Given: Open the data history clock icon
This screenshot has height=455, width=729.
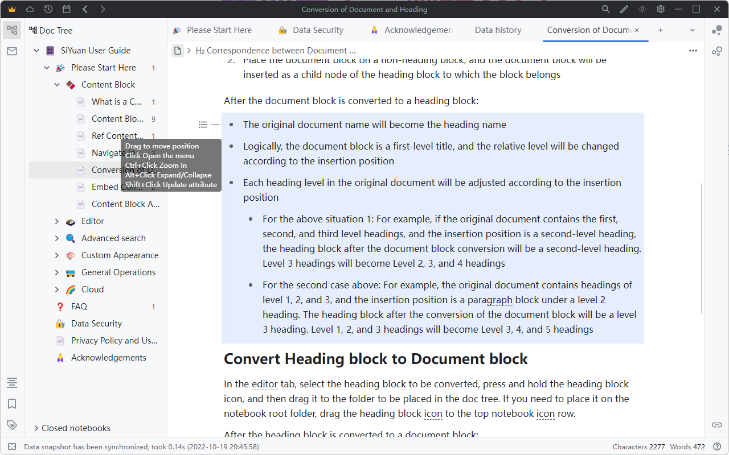Looking at the screenshot, I should tap(48, 9).
